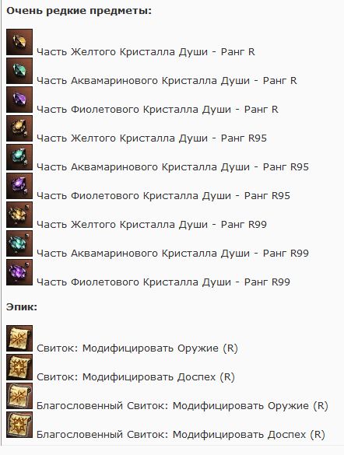Image resolution: width=344 pixels, height=455 pixels.
Task: Click the yellow Soul Crystal Ранг R icon
Action: 19,42
